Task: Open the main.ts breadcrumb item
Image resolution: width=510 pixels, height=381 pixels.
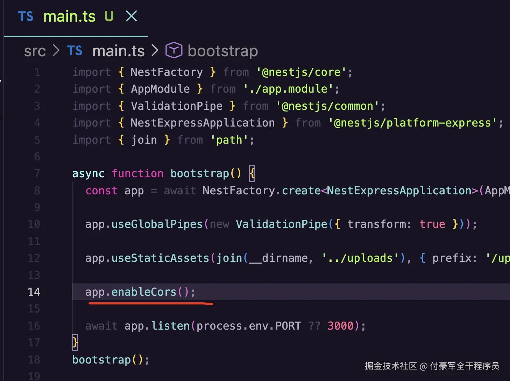Action: [118, 51]
